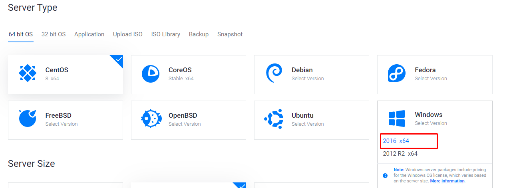
Task: Select the Backup tab
Action: click(x=199, y=34)
